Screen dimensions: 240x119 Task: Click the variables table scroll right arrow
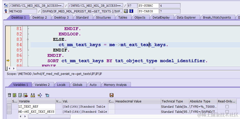25,116
